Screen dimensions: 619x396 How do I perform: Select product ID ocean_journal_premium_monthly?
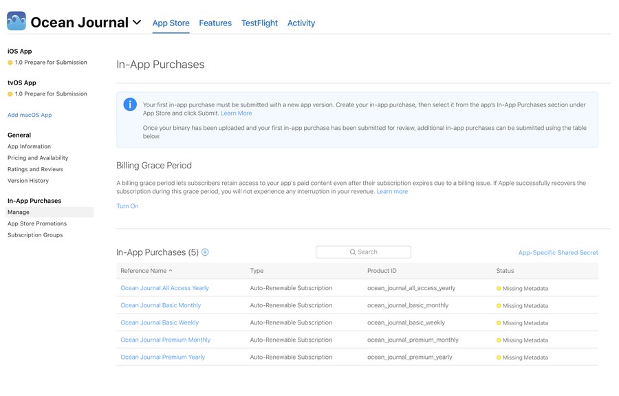pyautogui.click(x=413, y=340)
